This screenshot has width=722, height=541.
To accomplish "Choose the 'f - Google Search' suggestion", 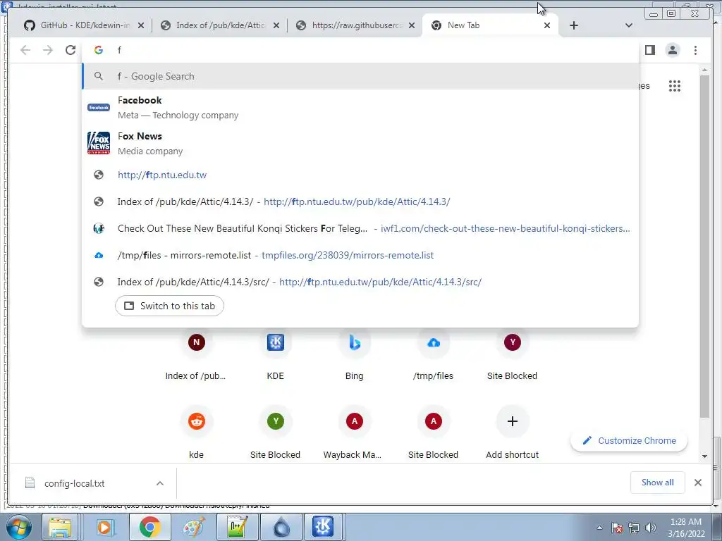I will point(360,76).
